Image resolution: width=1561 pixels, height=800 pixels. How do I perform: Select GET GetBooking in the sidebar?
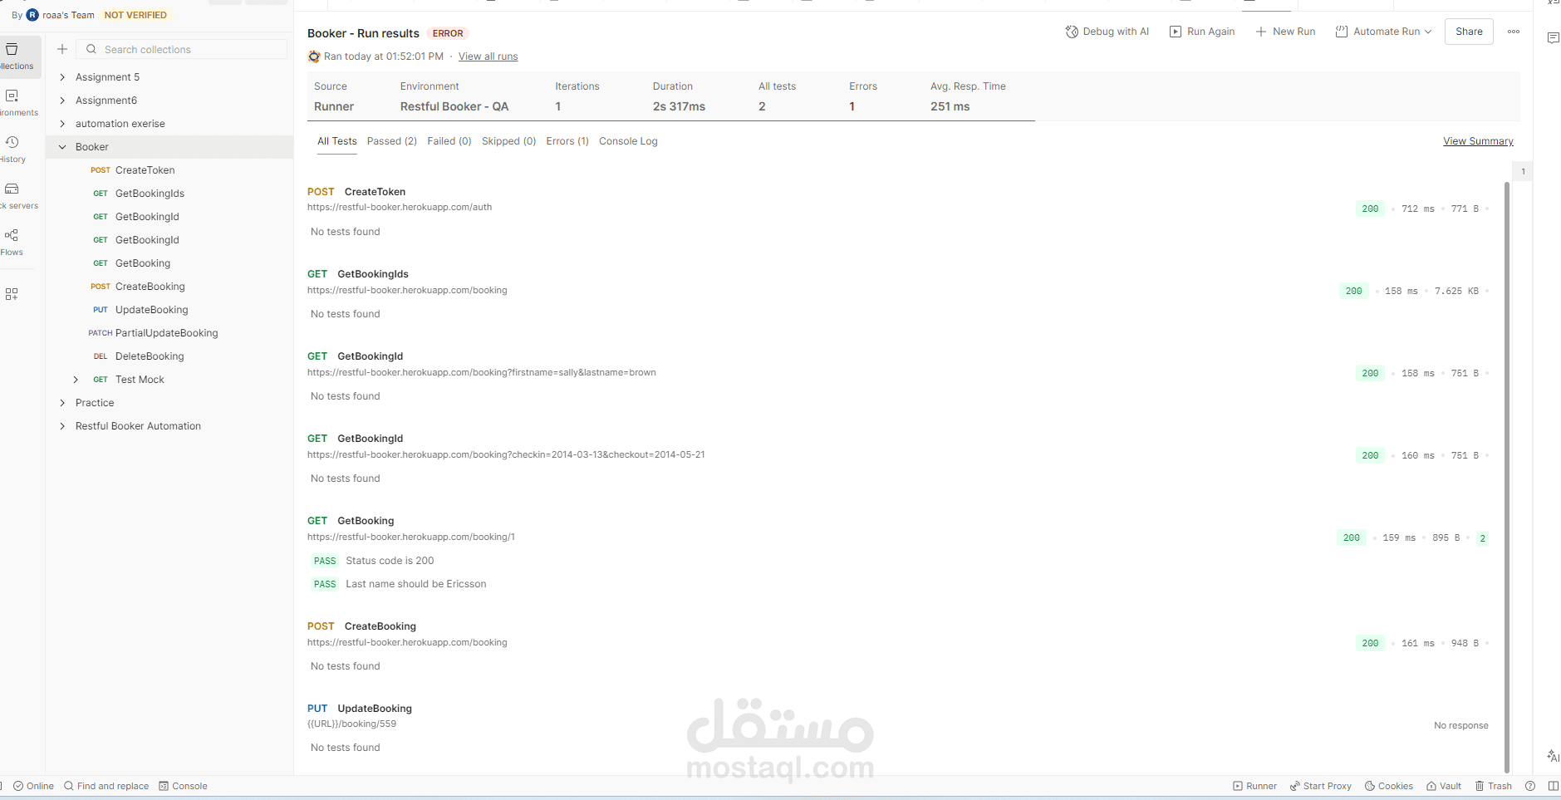(x=169, y=263)
